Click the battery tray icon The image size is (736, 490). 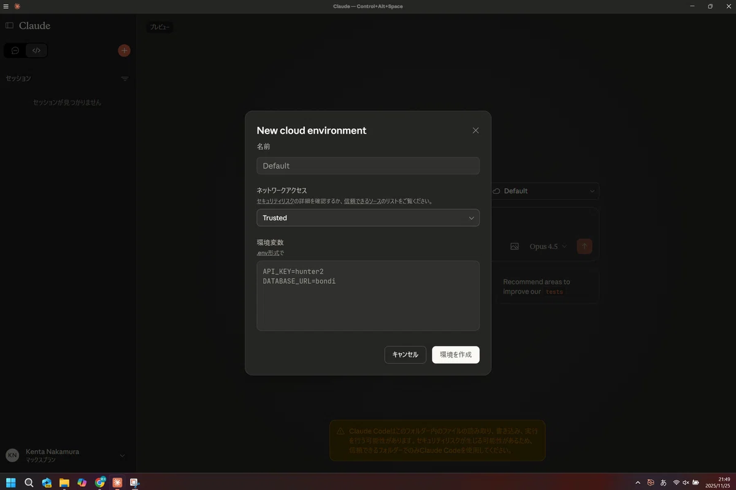pyautogui.click(x=696, y=483)
